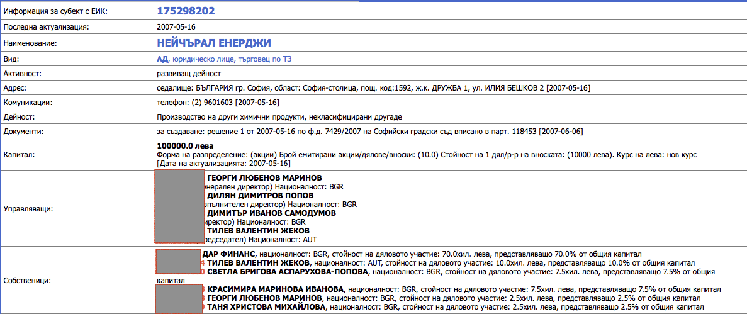
Task: Select owner ТАНЯ ХРИСТОВА МИХАЙЛОВА
Action: click(267, 306)
